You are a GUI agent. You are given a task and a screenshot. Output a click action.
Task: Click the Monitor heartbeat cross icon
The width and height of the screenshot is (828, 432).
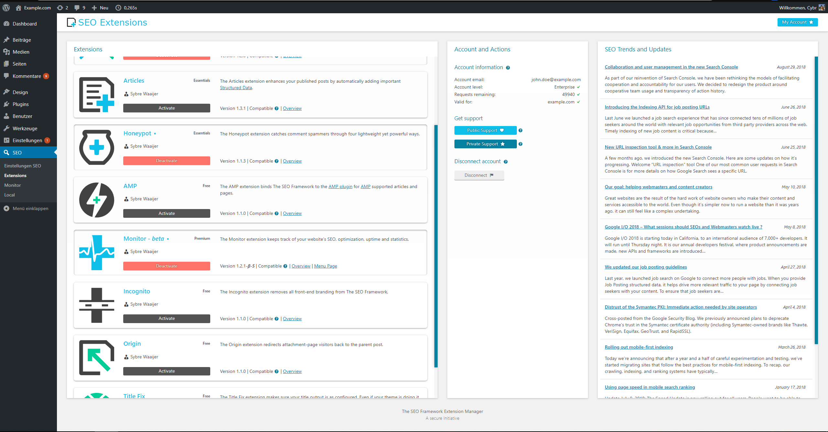tap(97, 253)
